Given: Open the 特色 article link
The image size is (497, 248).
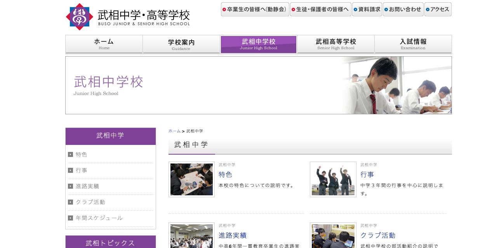Looking at the screenshot, I should [x=226, y=175].
